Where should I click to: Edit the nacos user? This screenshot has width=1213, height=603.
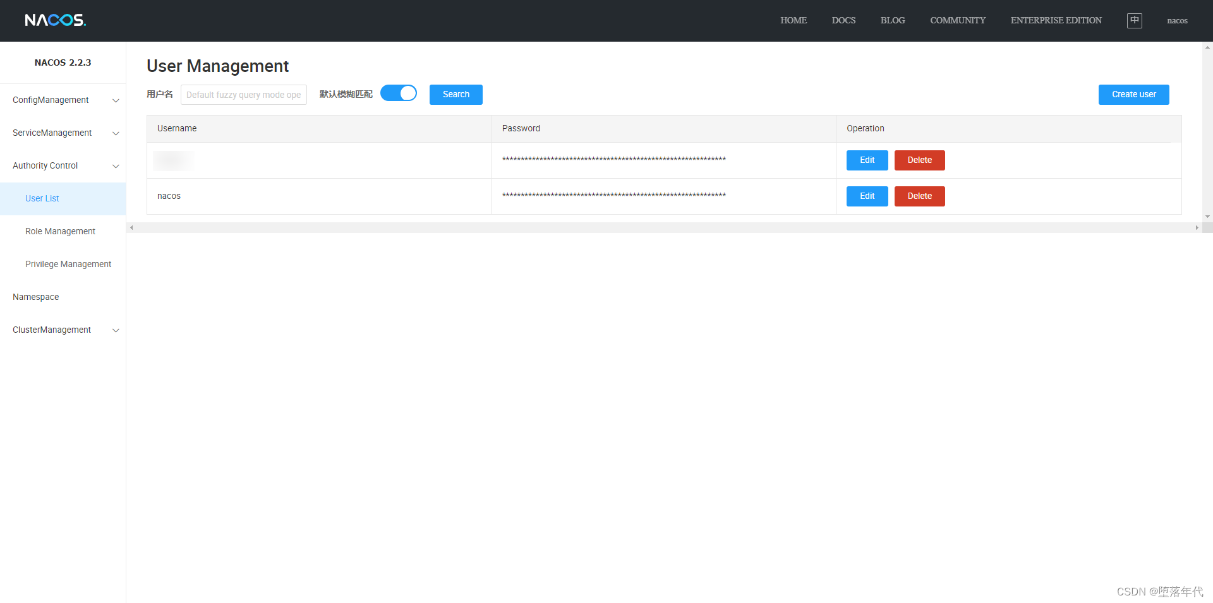[867, 196]
